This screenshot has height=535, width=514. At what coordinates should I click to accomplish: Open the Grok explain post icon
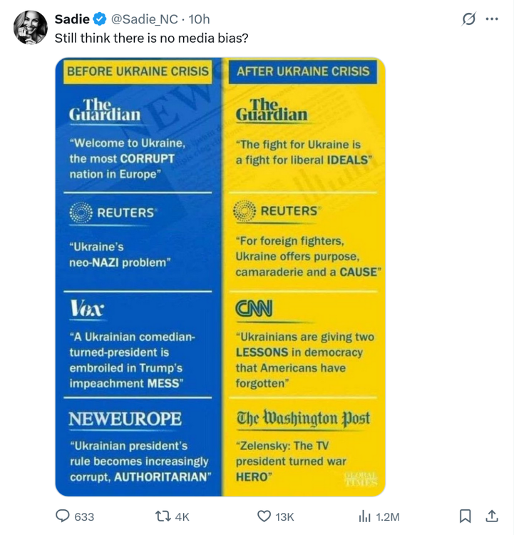tap(468, 19)
